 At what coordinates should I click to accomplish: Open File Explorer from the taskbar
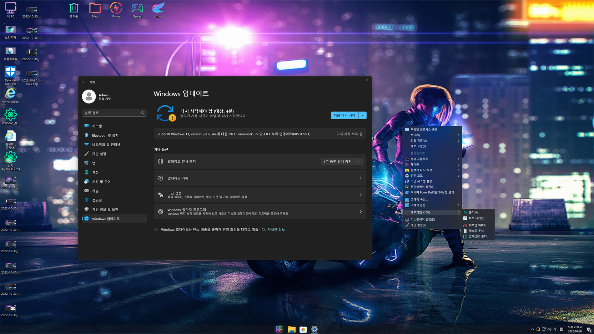(x=292, y=329)
